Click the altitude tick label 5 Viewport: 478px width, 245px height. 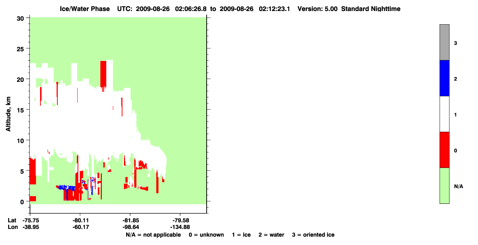tap(23, 171)
